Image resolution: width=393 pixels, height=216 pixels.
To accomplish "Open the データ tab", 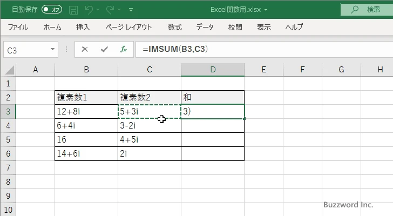I will [205, 27].
